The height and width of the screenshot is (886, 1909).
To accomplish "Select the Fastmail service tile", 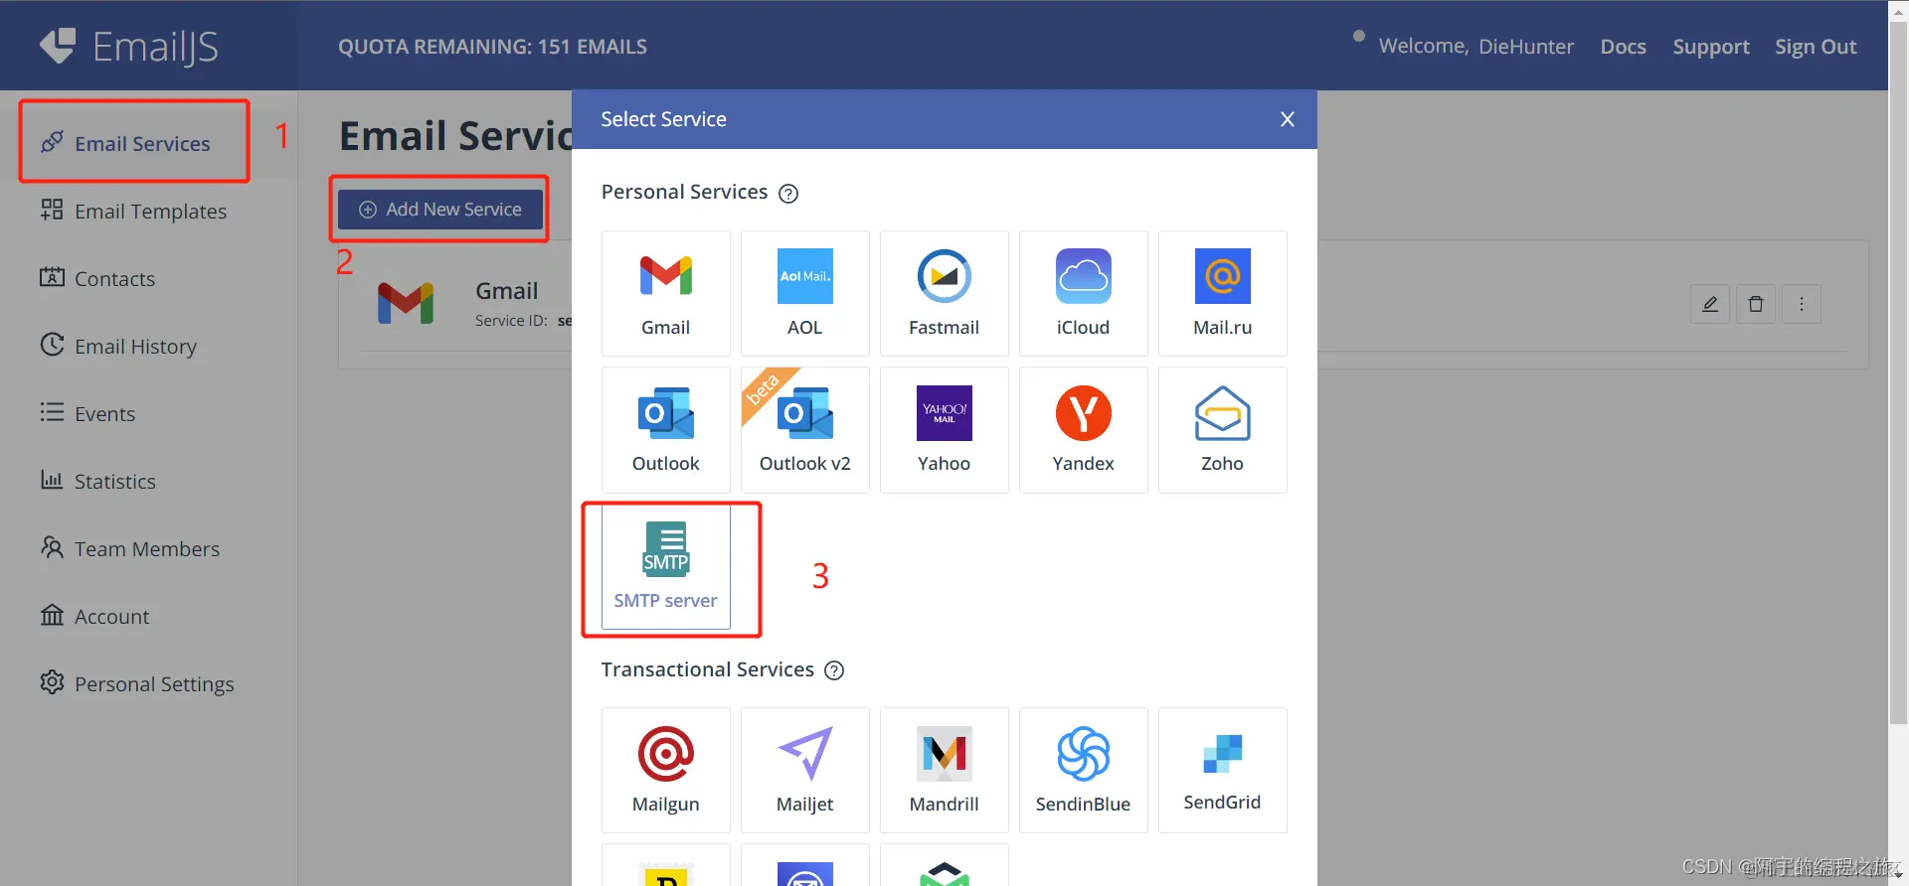I will click(x=944, y=293).
